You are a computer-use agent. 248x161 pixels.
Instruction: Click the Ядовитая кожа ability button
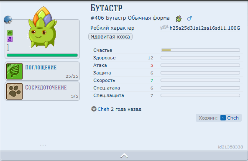click(110, 37)
